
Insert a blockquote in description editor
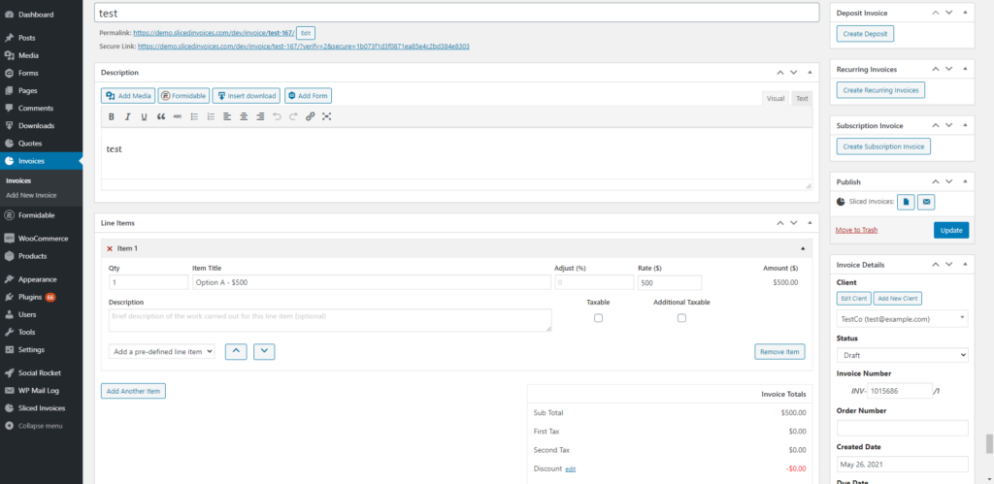point(160,116)
